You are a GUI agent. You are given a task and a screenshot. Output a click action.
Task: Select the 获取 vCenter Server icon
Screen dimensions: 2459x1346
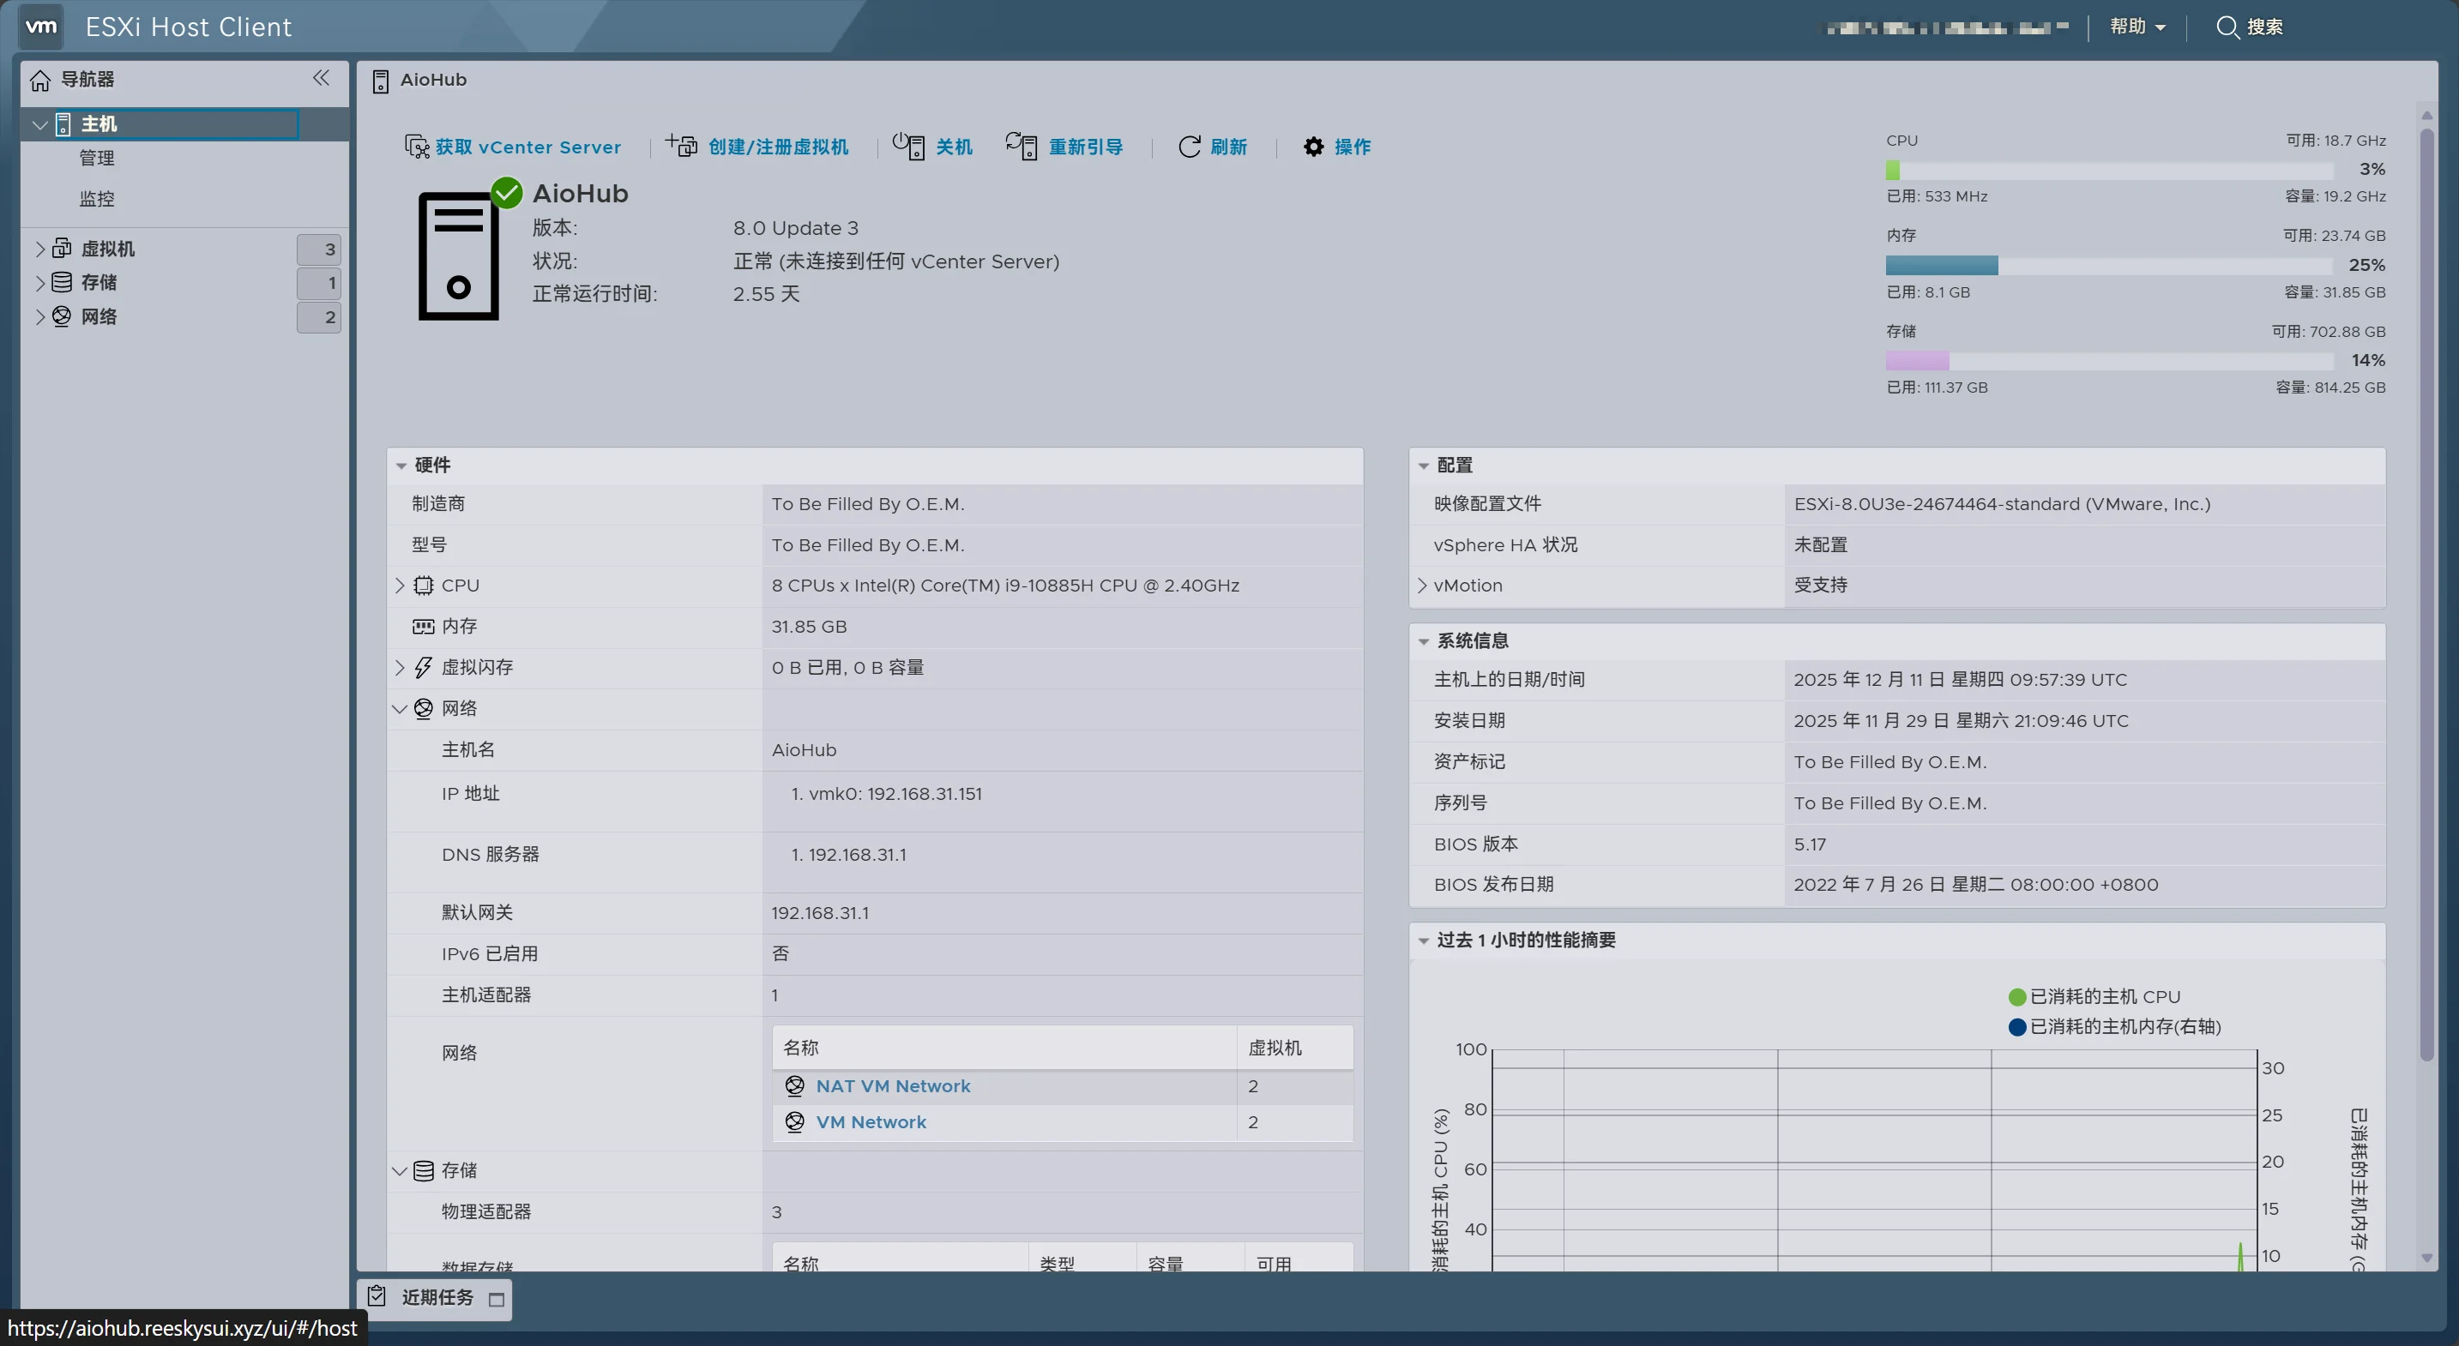(x=416, y=146)
